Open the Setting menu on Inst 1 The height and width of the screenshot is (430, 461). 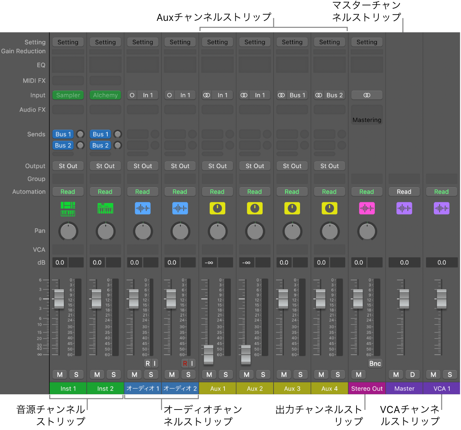(68, 42)
